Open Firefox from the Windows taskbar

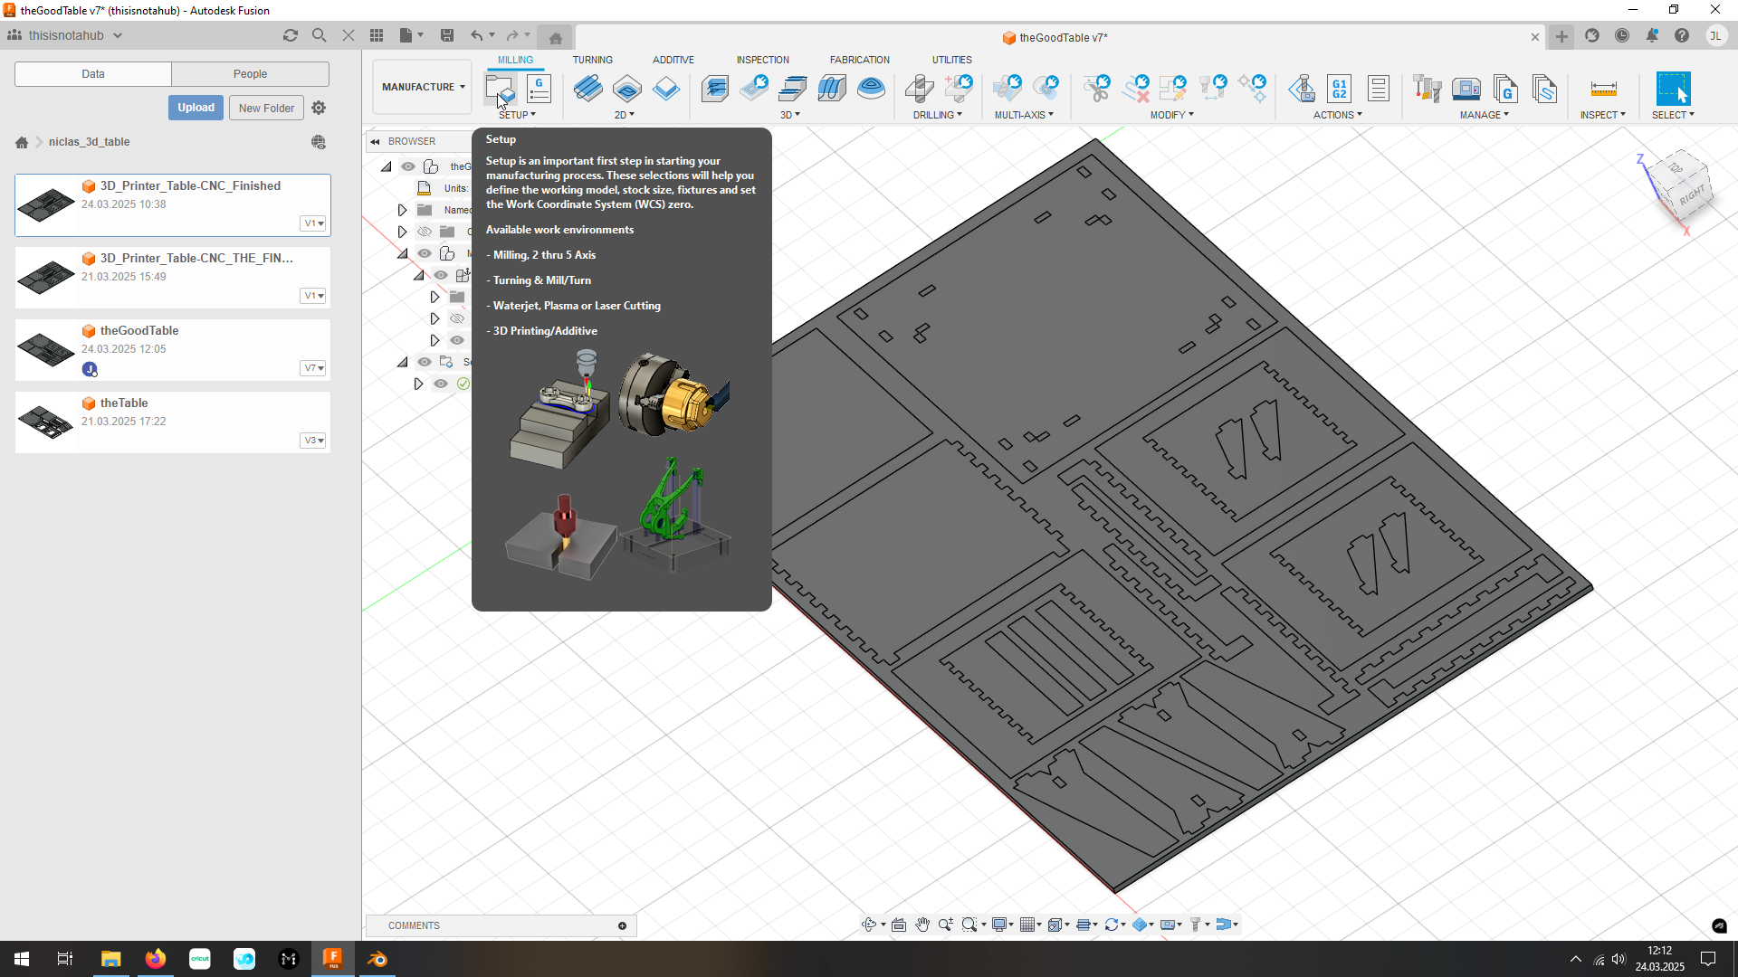click(x=155, y=959)
